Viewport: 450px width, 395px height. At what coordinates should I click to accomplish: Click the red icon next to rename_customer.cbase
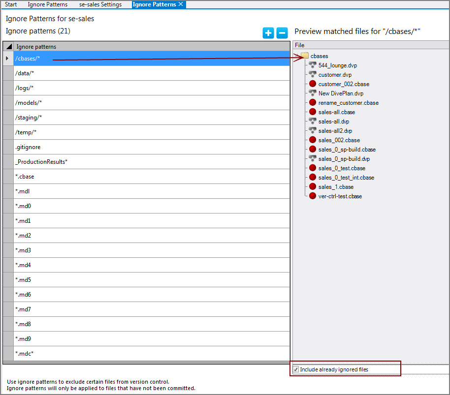pos(312,102)
